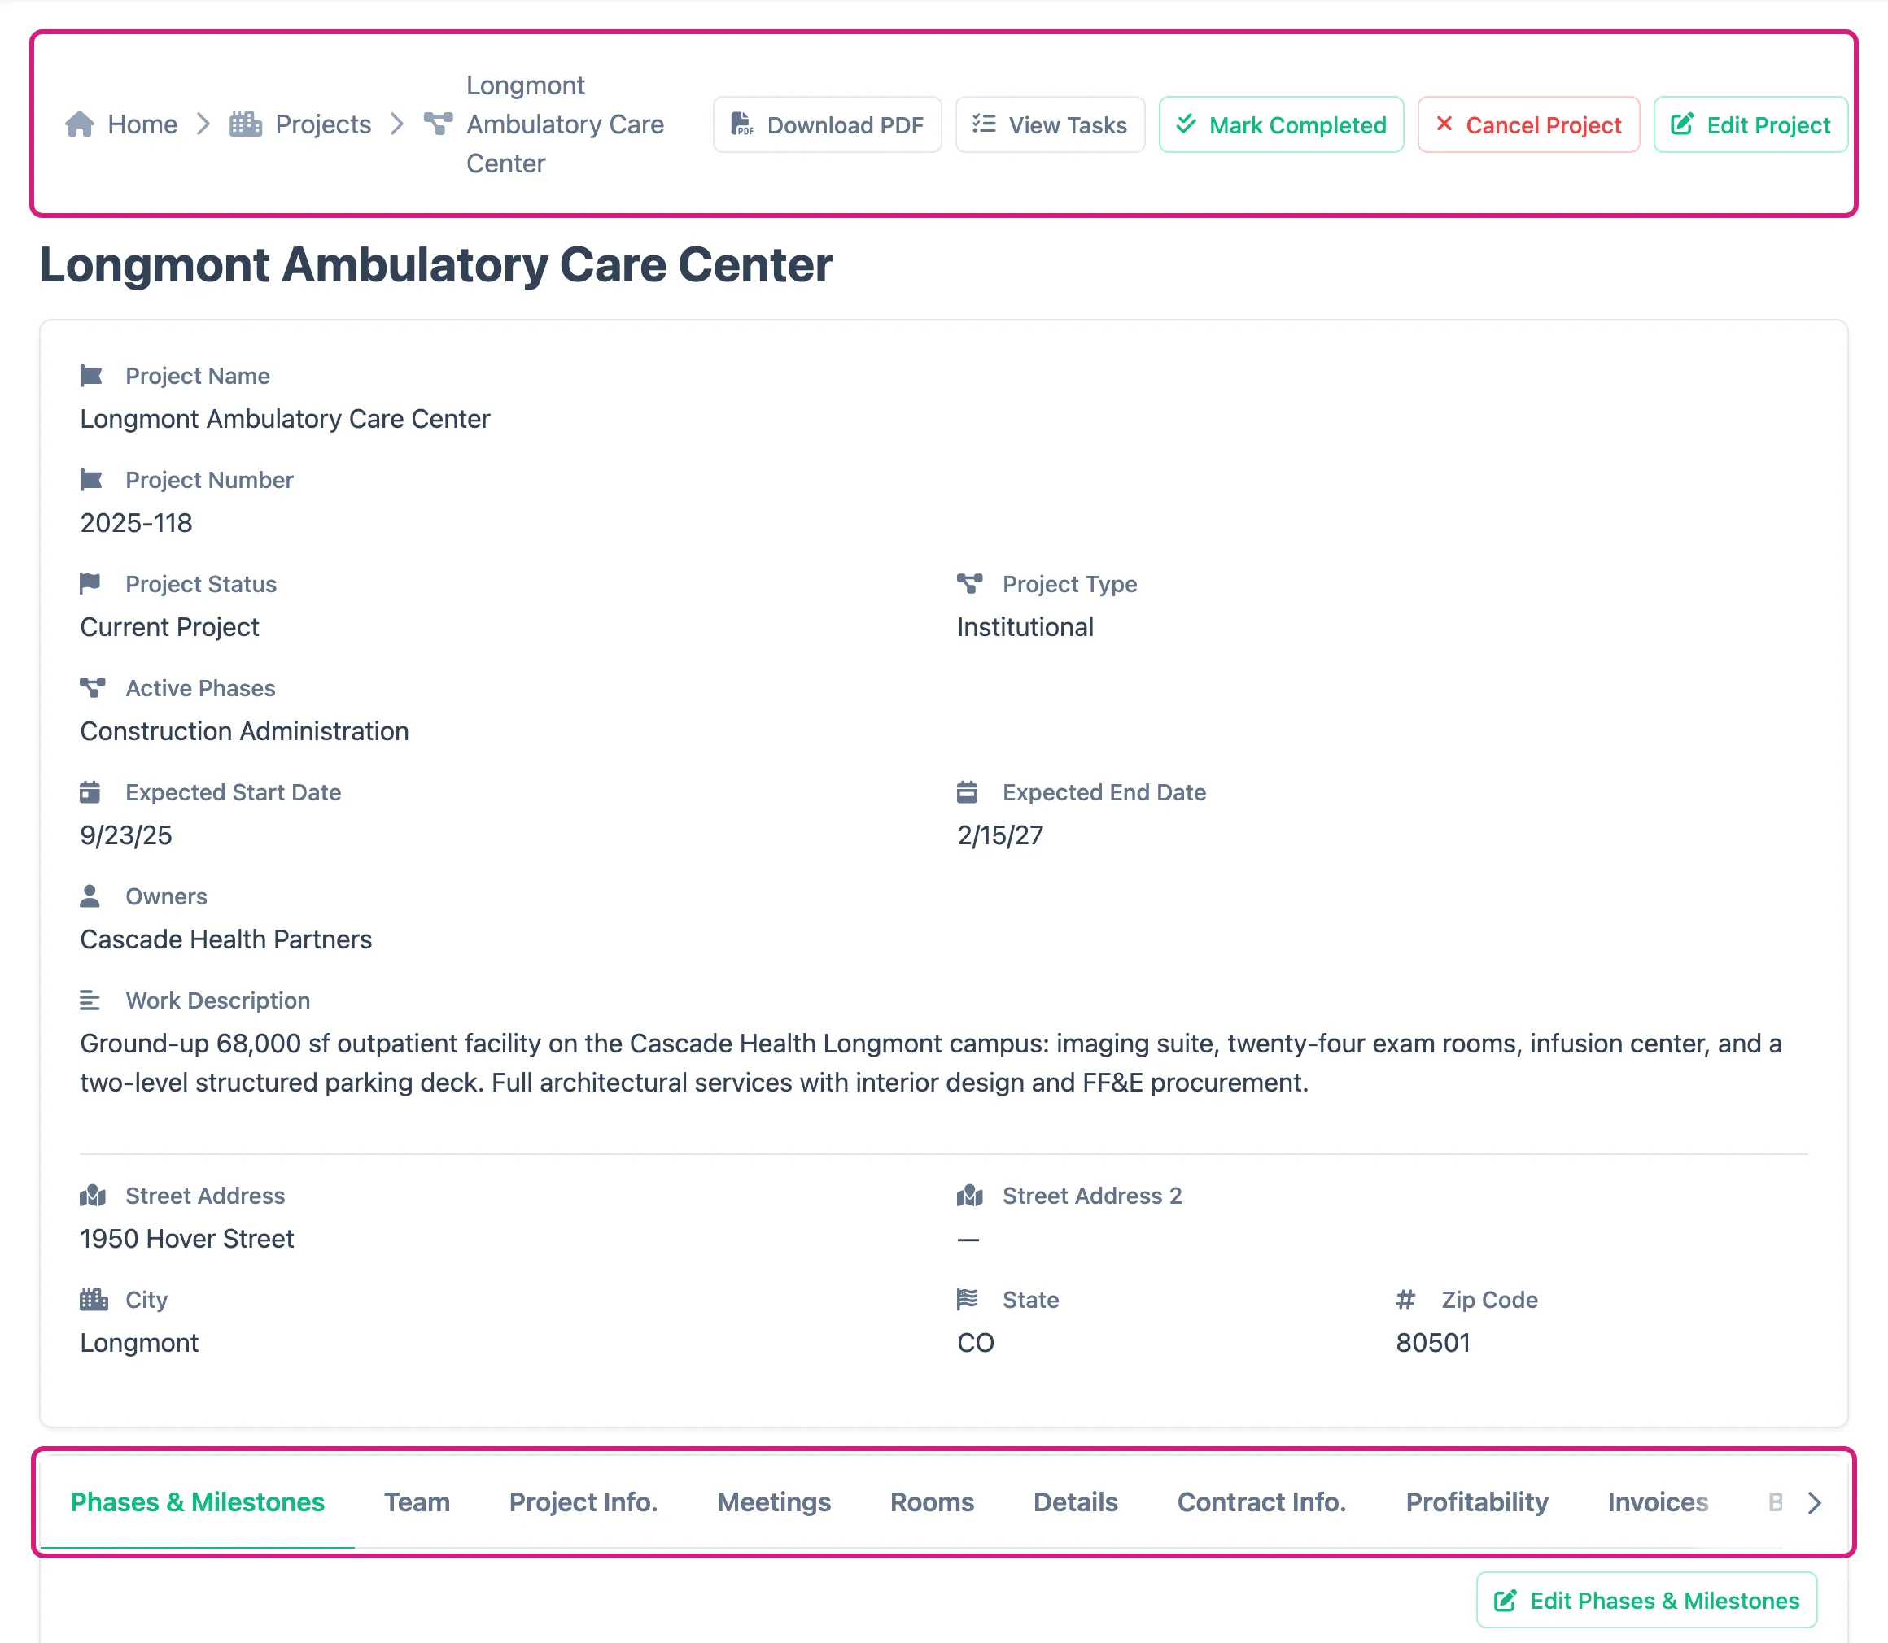Click the owner name Cascade Health Partners
This screenshot has height=1643, width=1888.
coord(225,939)
